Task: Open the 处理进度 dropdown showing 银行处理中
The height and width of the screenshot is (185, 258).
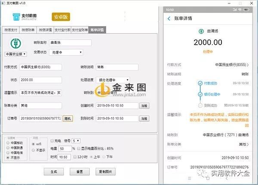Action: [x=113, y=80]
